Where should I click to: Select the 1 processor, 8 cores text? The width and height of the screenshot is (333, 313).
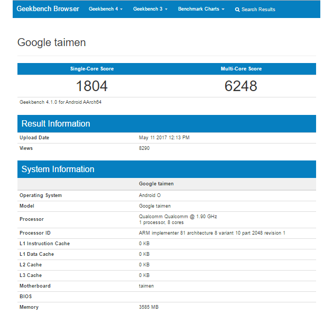coord(161,222)
